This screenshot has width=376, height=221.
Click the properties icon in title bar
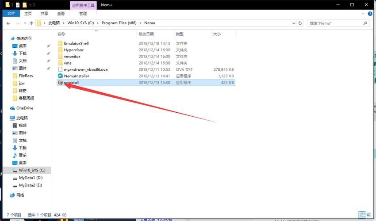click(18, 5)
